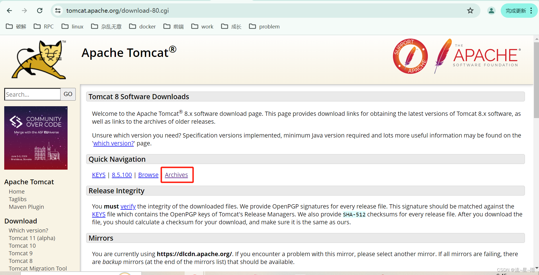The image size is (539, 275).
Task: Open Tomcat 10 download page
Action: click(x=22, y=246)
